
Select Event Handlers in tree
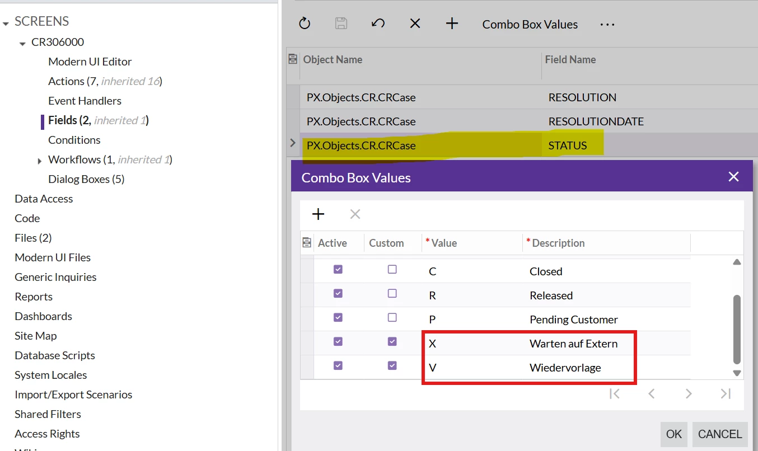point(85,101)
